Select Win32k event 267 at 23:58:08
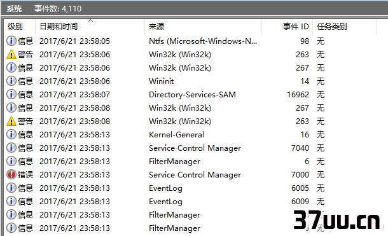 coord(196,108)
